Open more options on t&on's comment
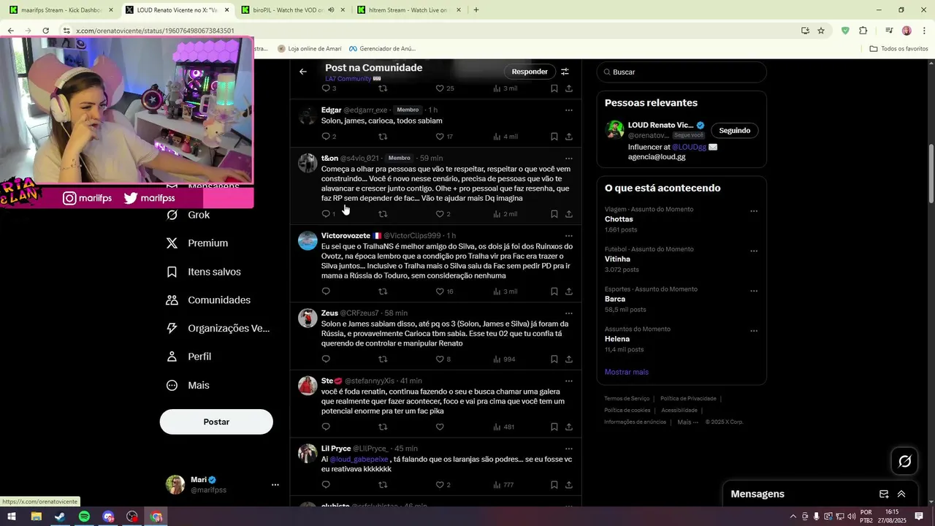Image resolution: width=935 pixels, height=526 pixels. tap(569, 159)
